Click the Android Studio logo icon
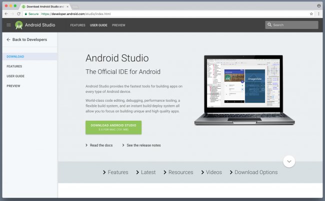325x201 pixels. 19,25
